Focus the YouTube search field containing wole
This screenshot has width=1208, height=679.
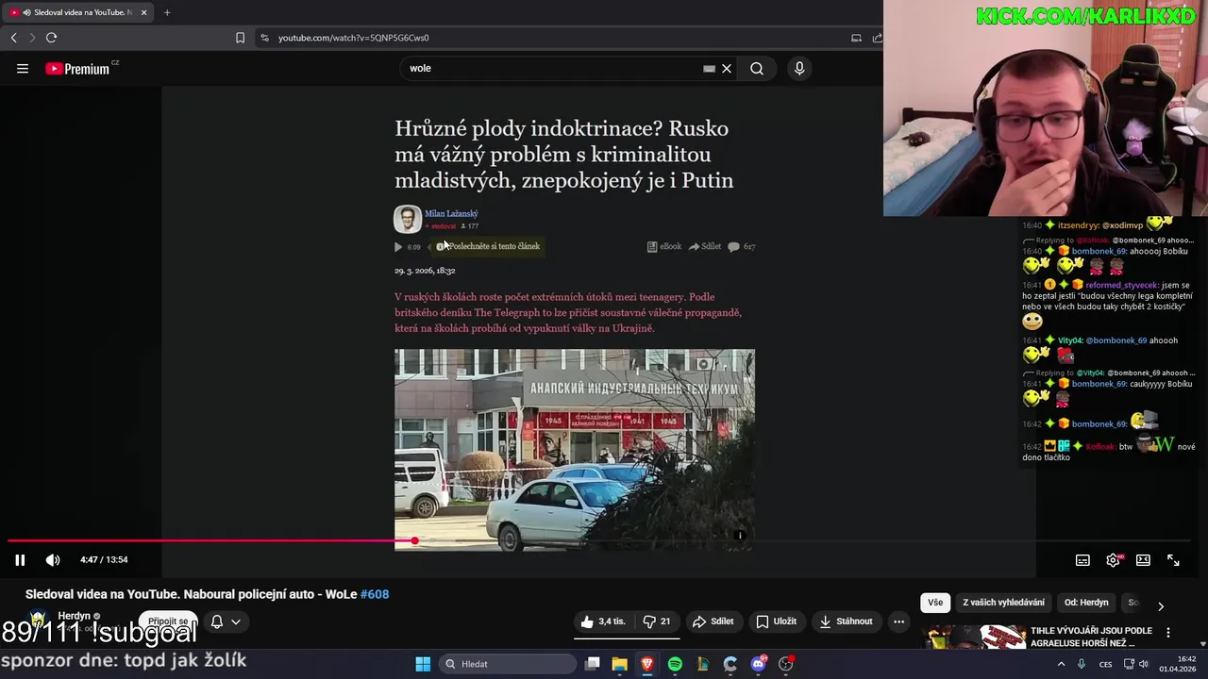[552, 68]
